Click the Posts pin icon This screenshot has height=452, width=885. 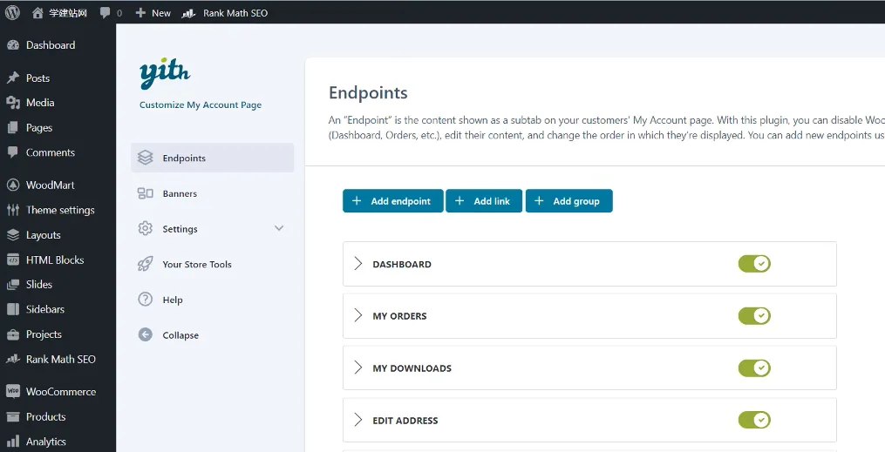(x=13, y=78)
